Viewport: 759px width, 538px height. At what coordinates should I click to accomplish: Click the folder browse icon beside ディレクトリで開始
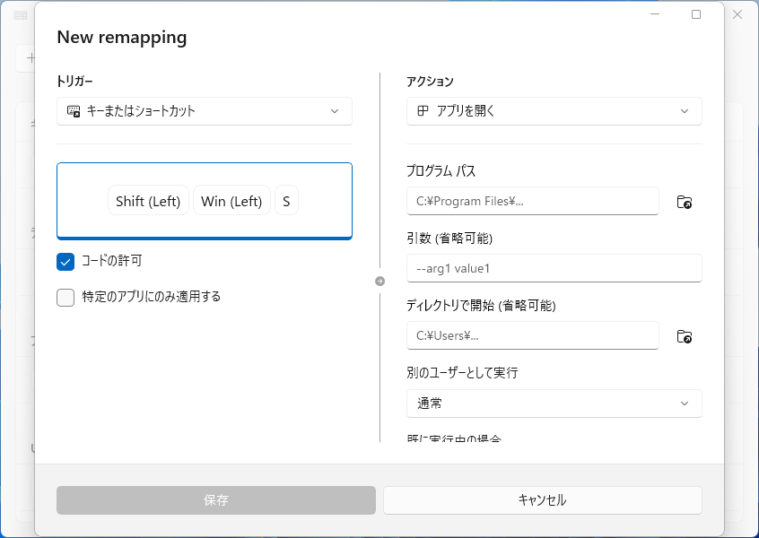[685, 336]
